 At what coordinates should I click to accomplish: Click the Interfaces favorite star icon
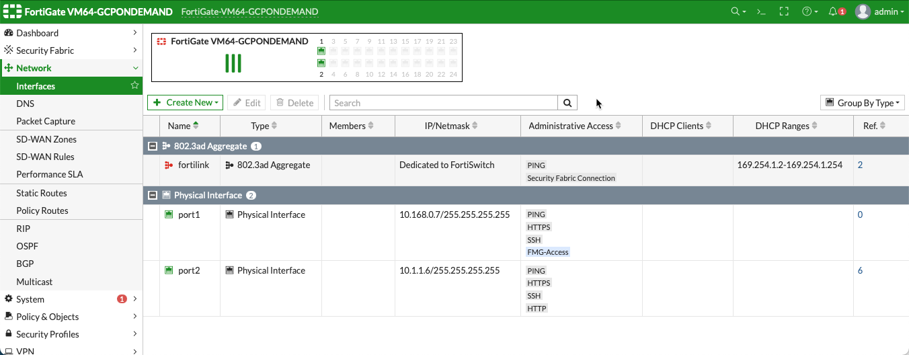pyautogui.click(x=134, y=85)
